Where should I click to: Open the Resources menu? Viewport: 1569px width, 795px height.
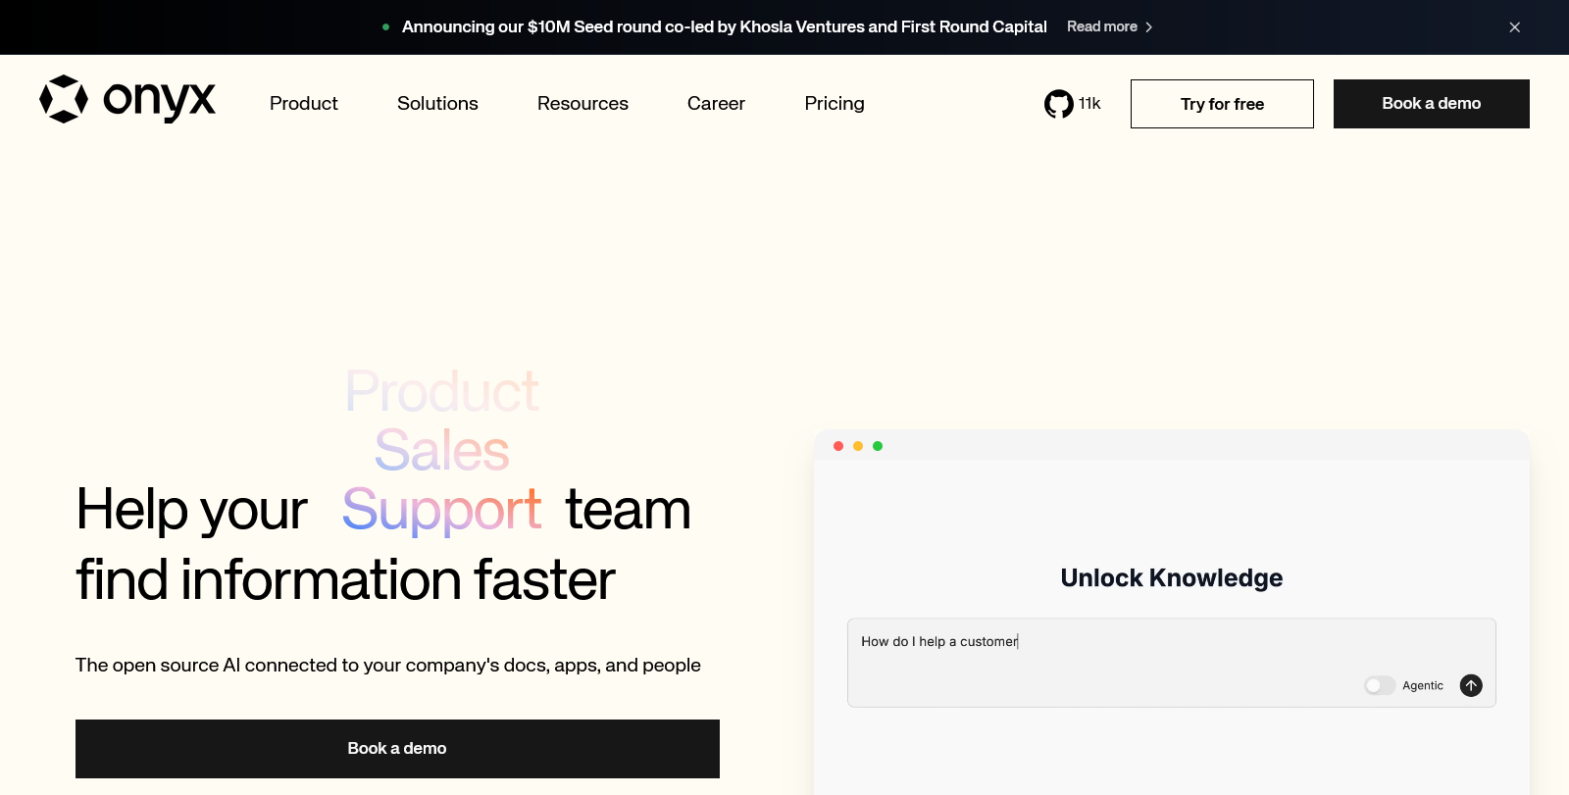(x=582, y=103)
